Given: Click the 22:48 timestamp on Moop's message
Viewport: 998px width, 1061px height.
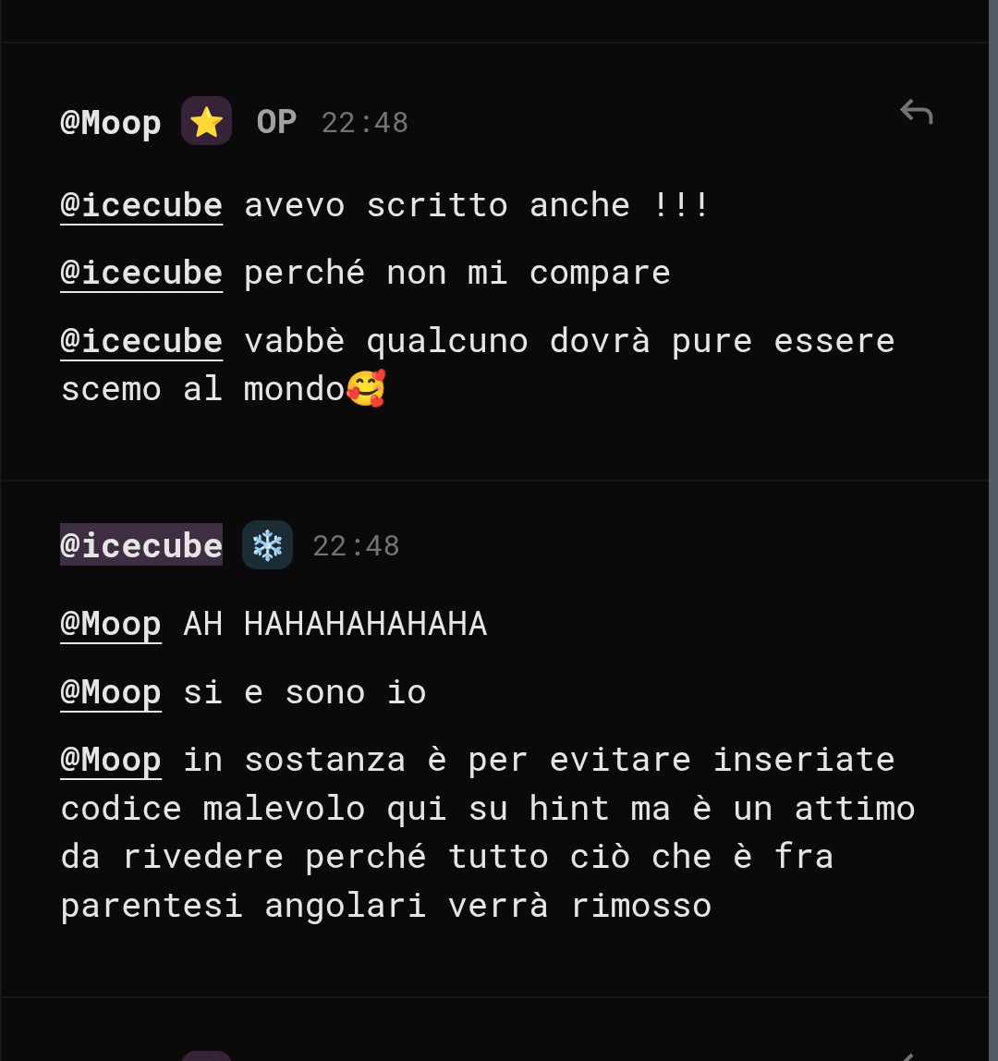Looking at the screenshot, I should coord(365,123).
